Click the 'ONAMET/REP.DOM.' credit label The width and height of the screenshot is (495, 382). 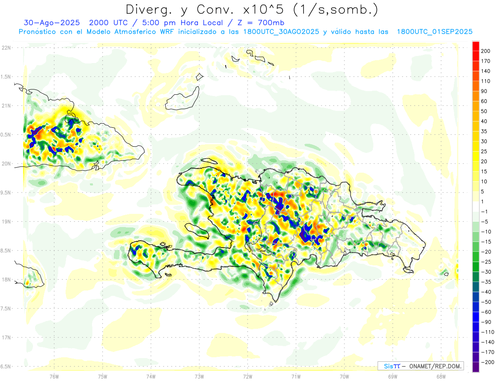click(435, 366)
